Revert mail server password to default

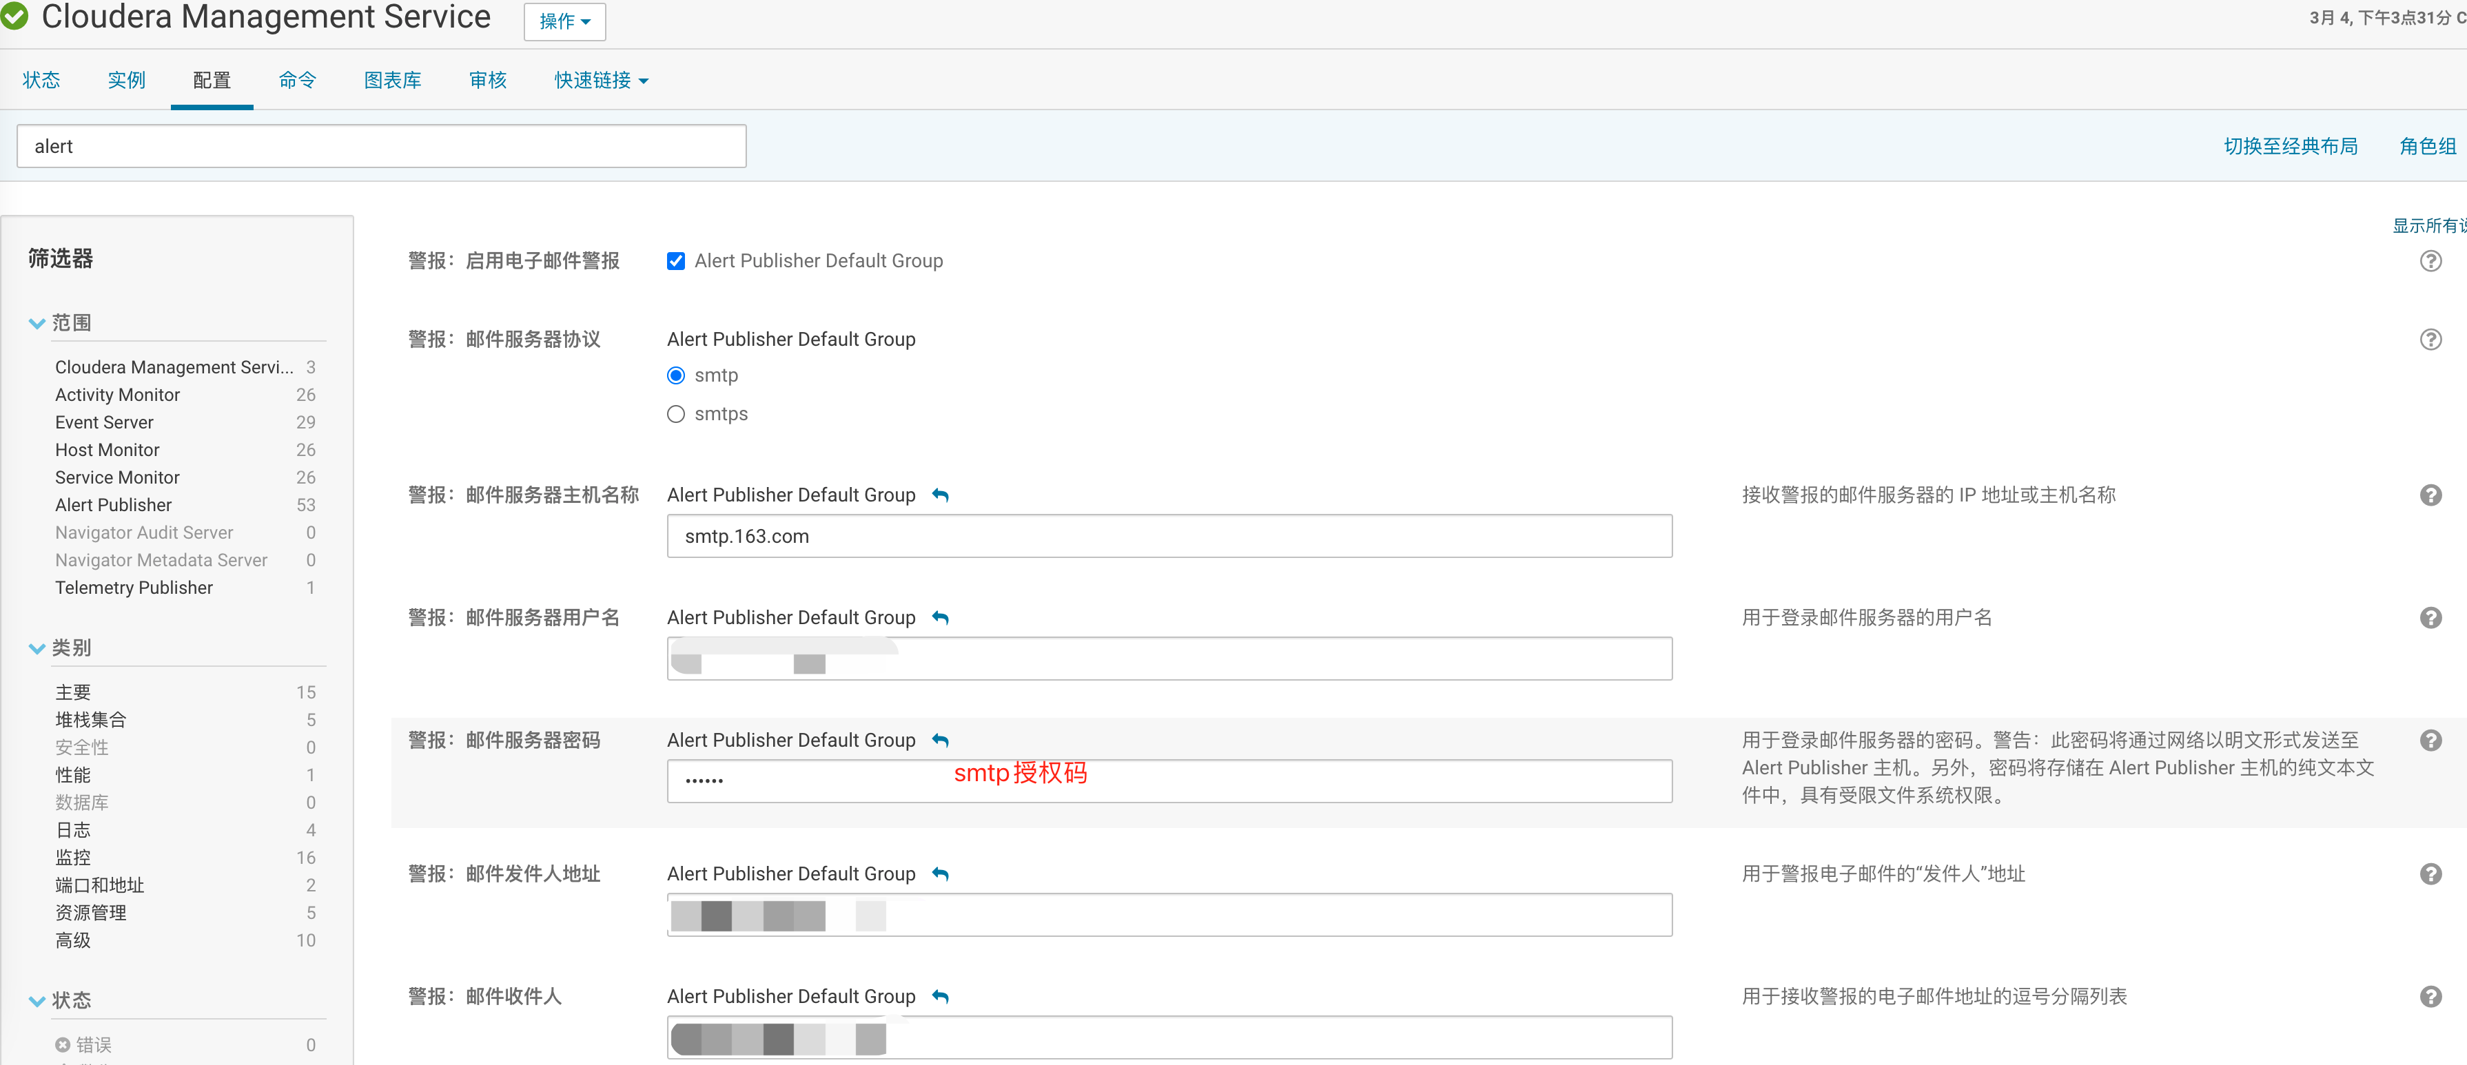point(941,741)
